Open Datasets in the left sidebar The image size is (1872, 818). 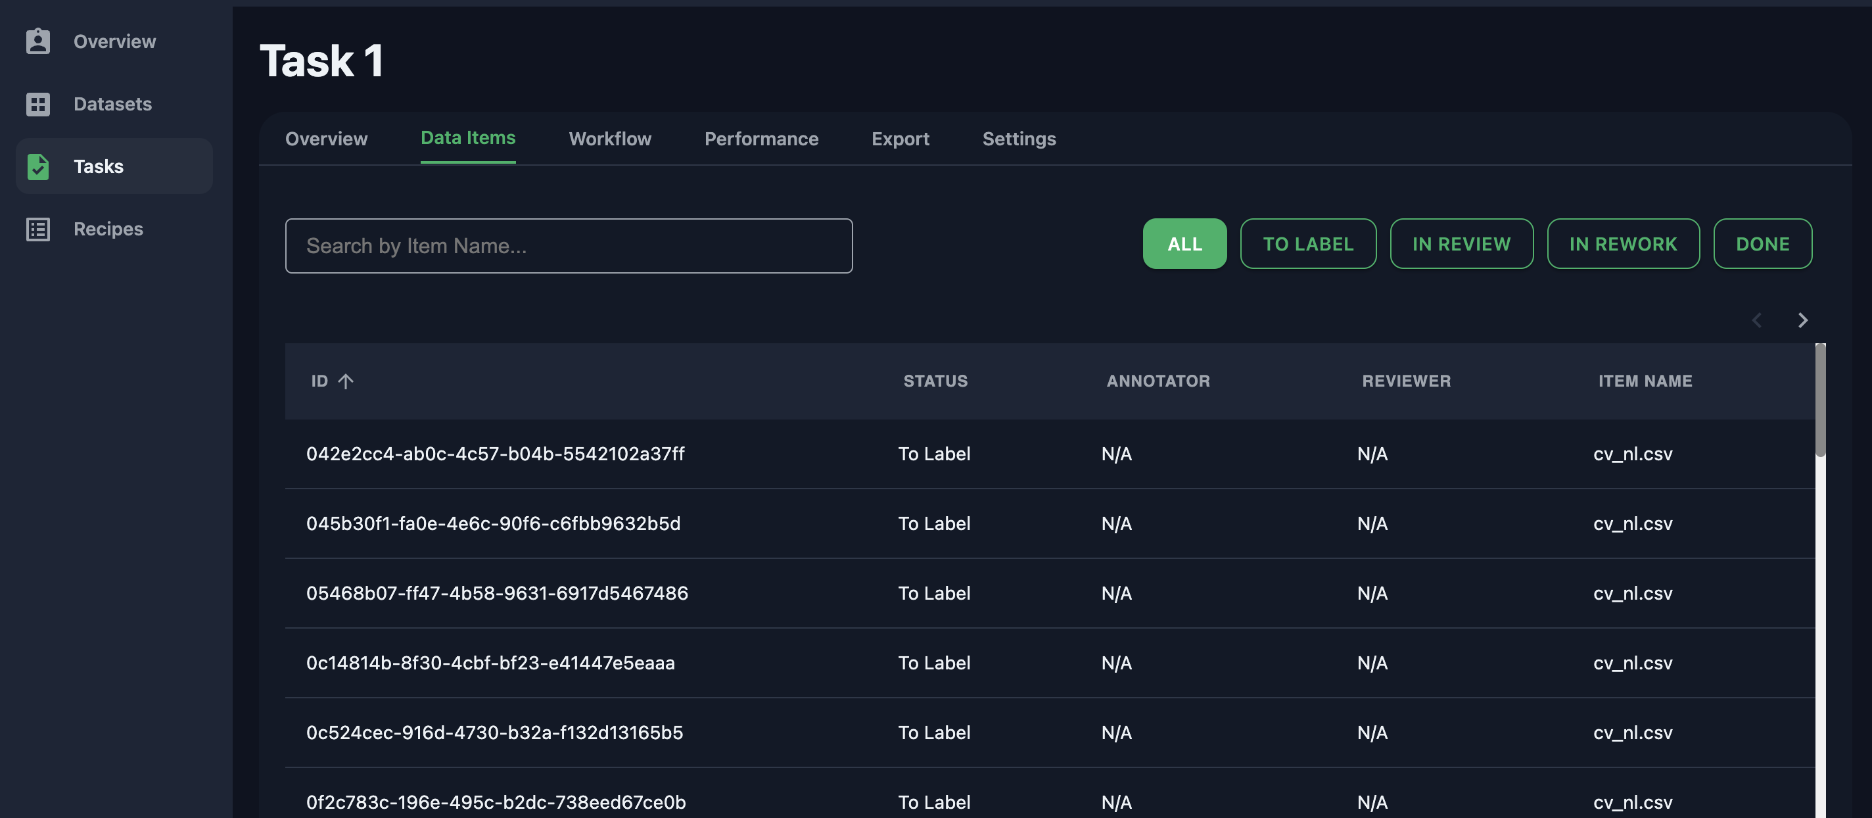click(114, 104)
